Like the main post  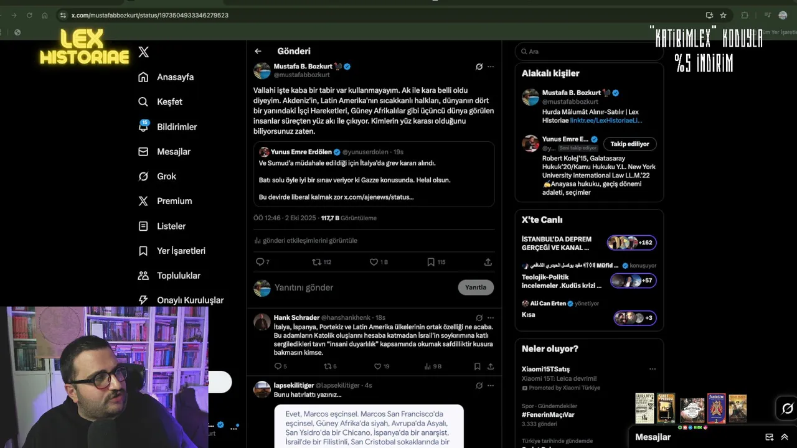tap(379, 262)
